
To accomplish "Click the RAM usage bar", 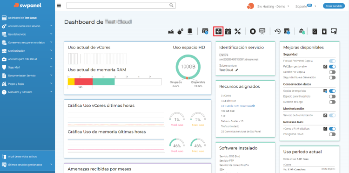I will 114,82.
